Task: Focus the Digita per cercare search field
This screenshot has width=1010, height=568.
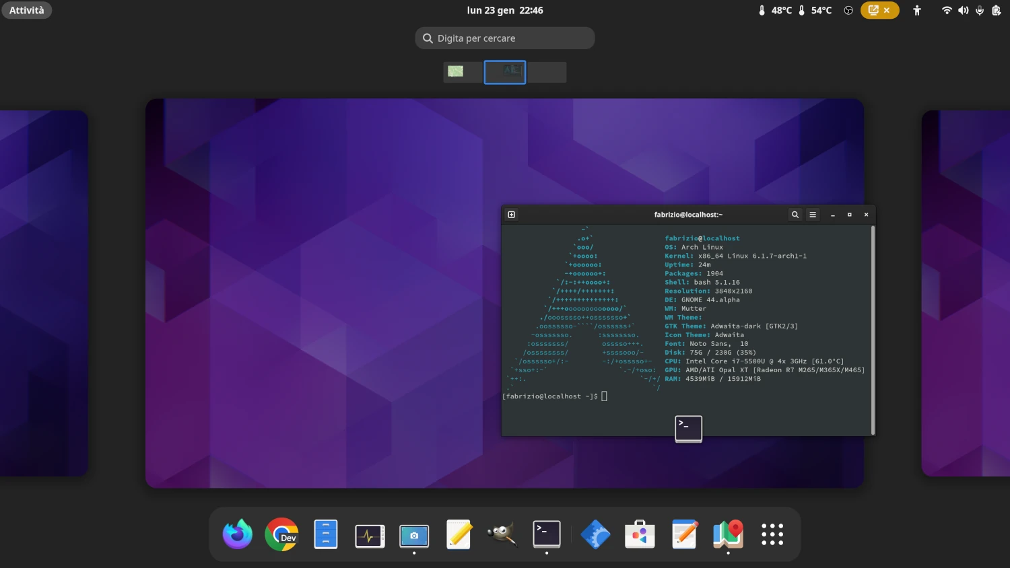Action: (505, 38)
